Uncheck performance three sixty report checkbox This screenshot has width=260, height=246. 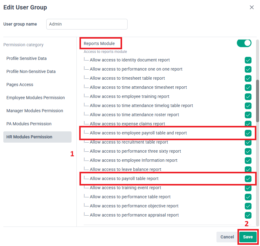coord(248,151)
